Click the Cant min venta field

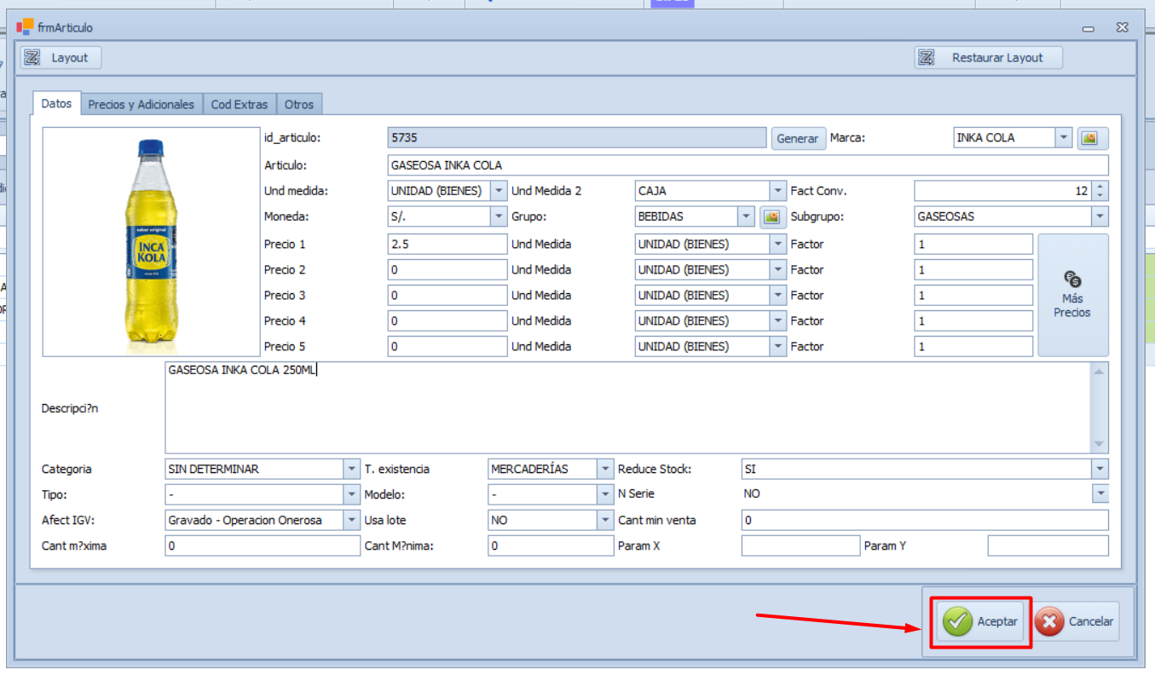(x=925, y=520)
